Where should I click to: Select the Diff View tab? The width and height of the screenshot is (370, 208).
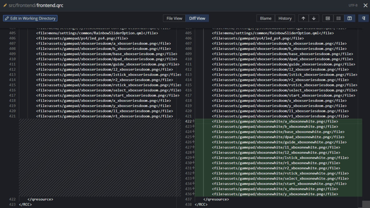click(197, 18)
